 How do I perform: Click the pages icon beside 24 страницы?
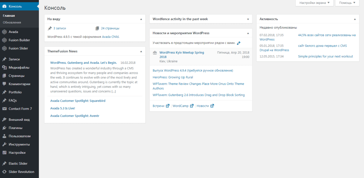pos(97,28)
